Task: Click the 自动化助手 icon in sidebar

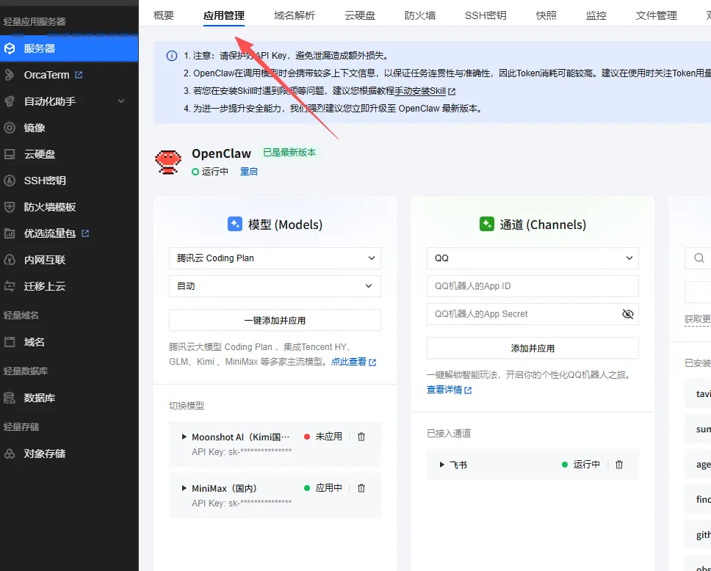Action: coord(10,101)
